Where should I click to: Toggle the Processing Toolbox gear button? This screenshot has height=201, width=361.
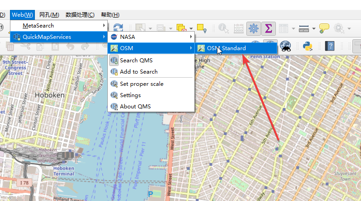click(254, 29)
